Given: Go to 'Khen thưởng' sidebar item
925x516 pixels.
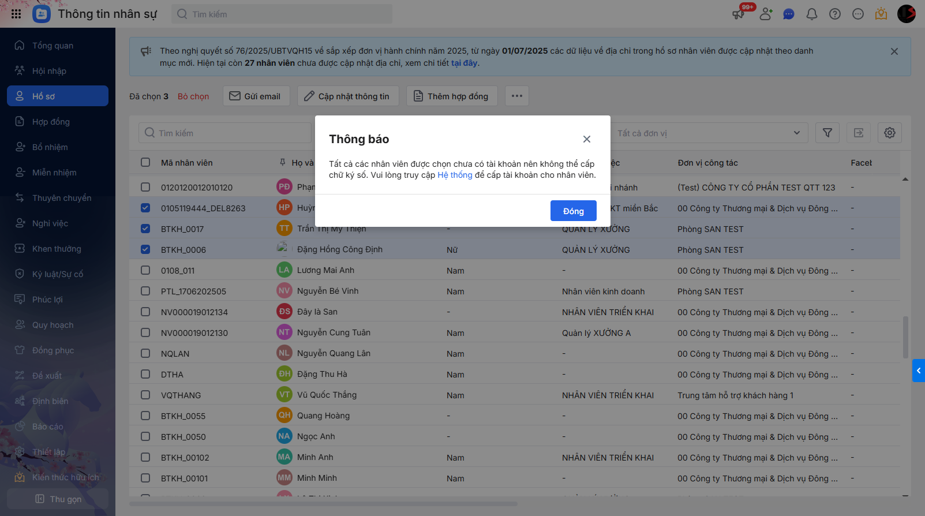Looking at the screenshot, I should tap(57, 249).
